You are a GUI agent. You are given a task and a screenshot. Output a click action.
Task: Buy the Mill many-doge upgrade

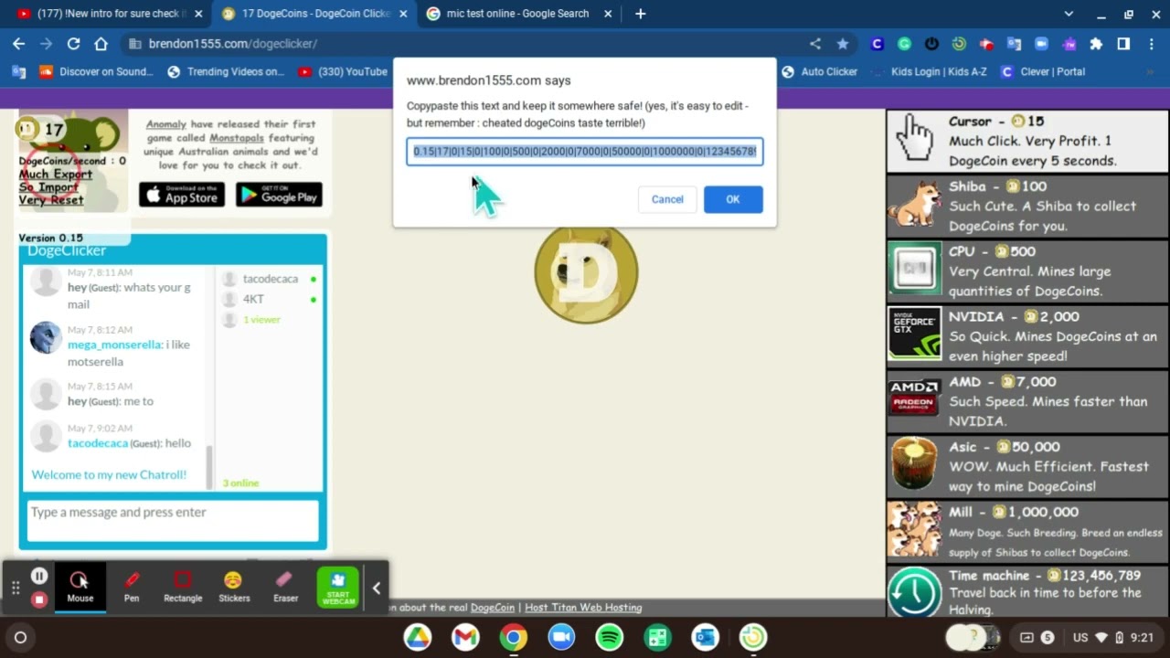click(1027, 531)
